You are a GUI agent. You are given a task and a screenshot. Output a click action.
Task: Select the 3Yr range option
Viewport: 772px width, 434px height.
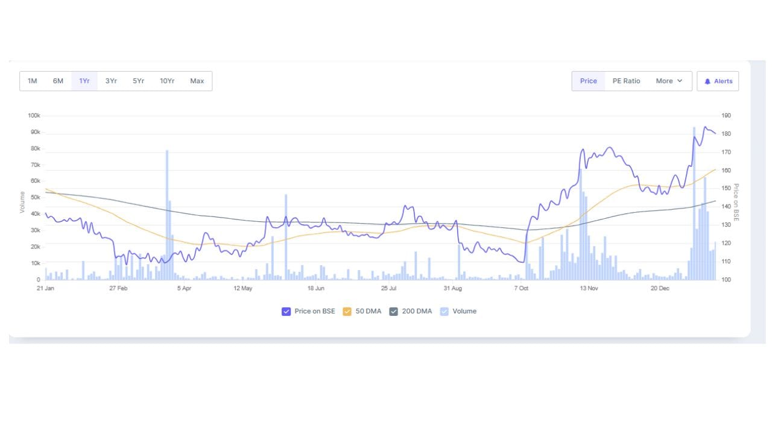111,81
